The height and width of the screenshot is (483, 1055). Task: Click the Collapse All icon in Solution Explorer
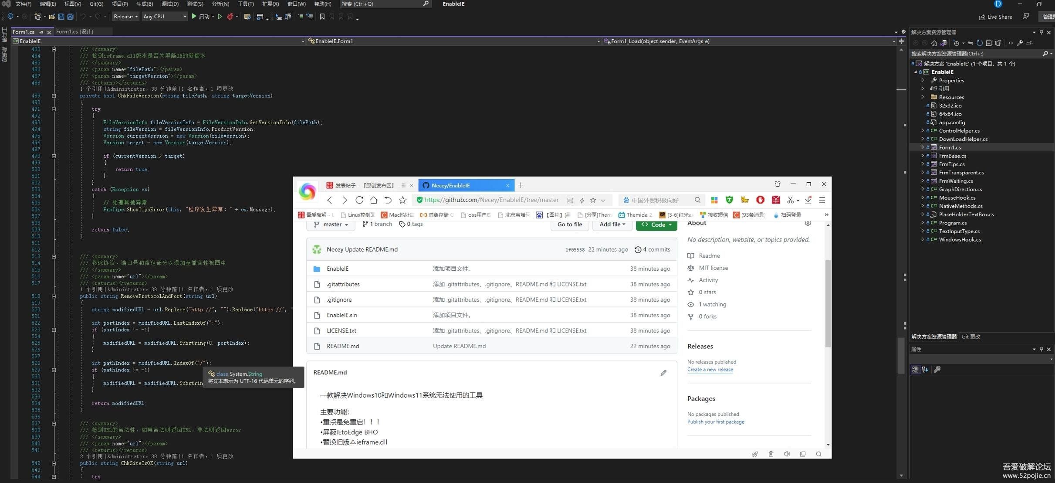click(x=989, y=43)
